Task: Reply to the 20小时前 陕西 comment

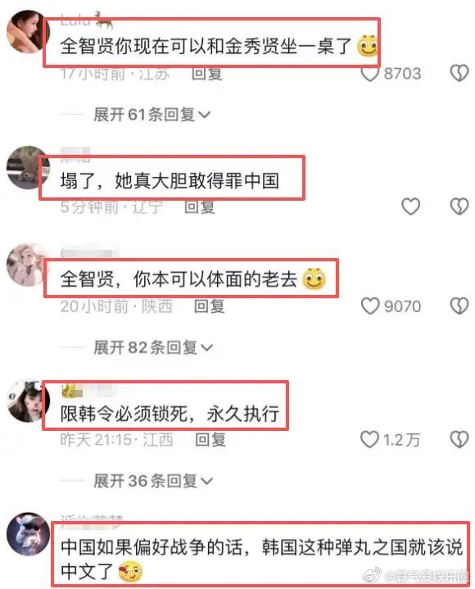Action: tap(210, 306)
